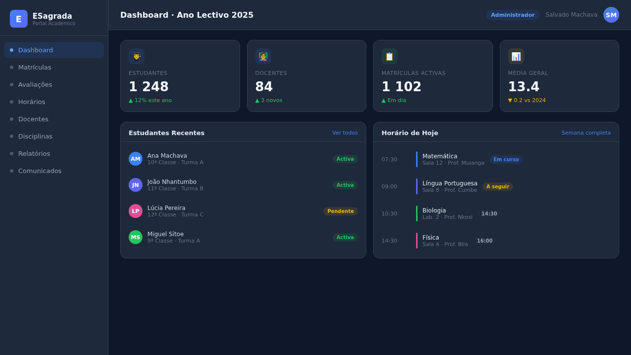Click the Matrículas Activas clipboard icon
Screen dimensions: 631x355
coord(389,56)
